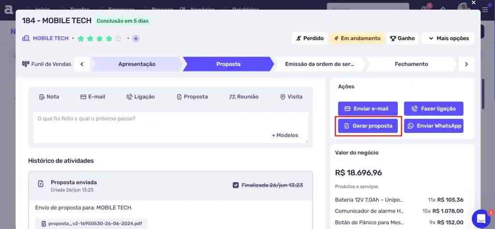Screen dimensions: 495x229
Task: Open the Mais opções dropdown
Action: pyautogui.click(x=448, y=39)
